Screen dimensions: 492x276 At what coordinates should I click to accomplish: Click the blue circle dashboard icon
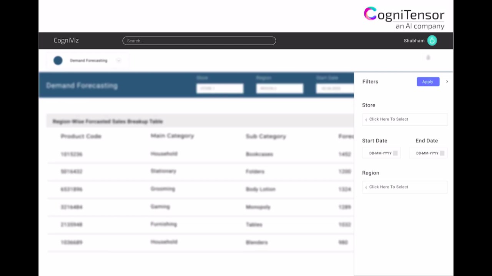pyautogui.click(x=58, y=61)
